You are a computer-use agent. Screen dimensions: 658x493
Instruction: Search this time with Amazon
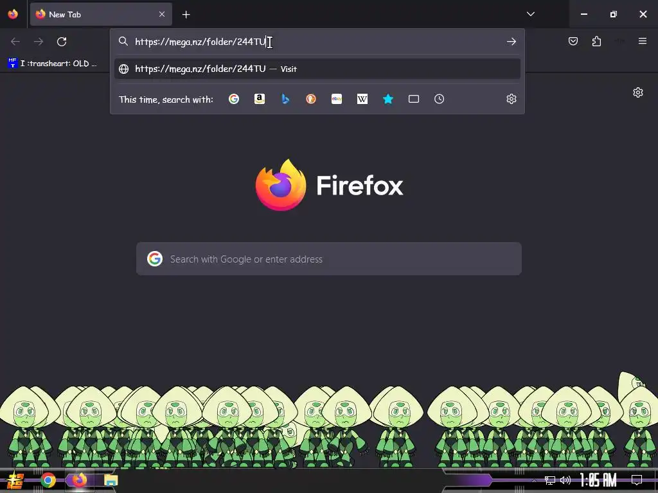coord(260,99)
